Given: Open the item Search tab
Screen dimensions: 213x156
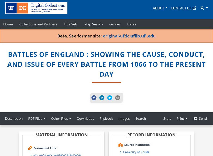Looking at the screenshot, I should pos(141,119).
